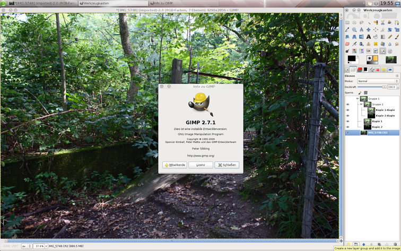Select the Pencil tool
The height and width of the screenshot is (251, 401).
click(389, 37)
